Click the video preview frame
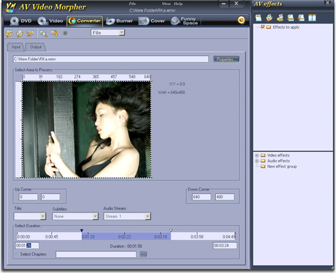 (x=87, y=129)
